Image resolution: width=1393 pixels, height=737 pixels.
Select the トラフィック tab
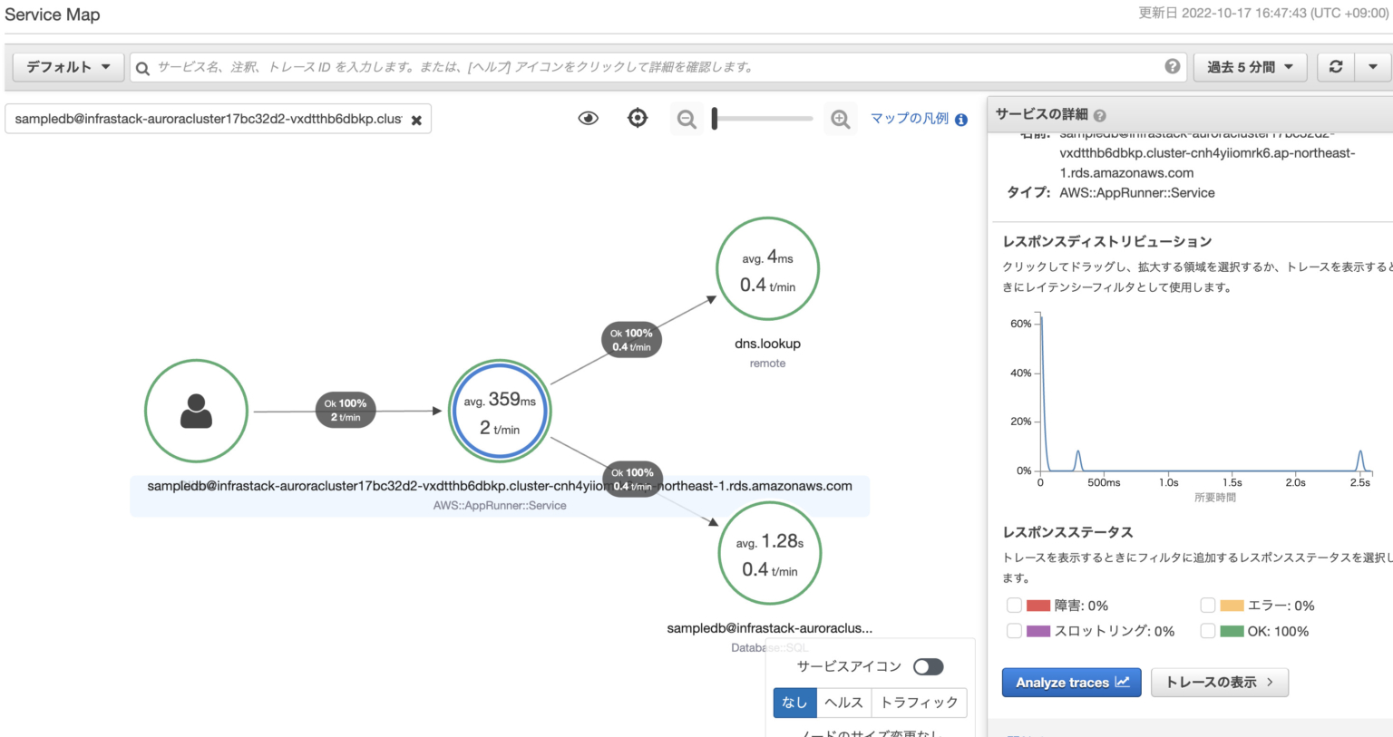[x=918, y=702]
